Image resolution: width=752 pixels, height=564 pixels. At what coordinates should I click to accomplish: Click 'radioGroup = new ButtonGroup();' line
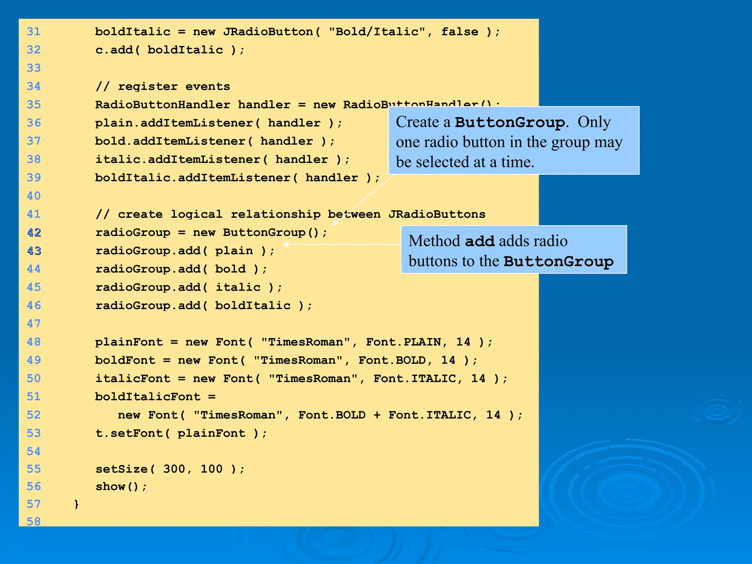pos(211,233)
